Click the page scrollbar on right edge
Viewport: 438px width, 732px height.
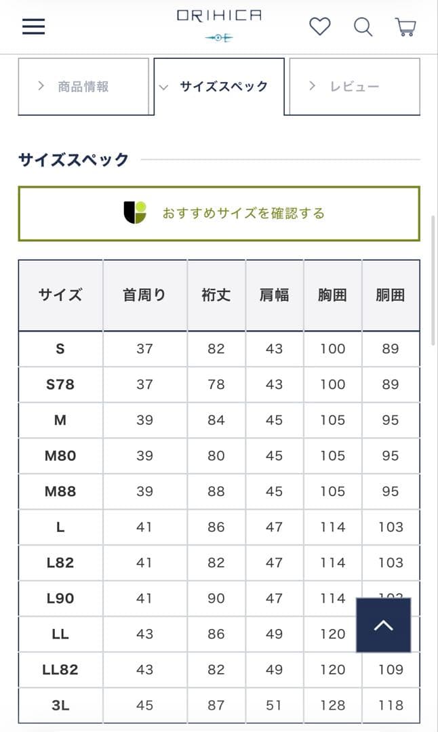point(434,280)
